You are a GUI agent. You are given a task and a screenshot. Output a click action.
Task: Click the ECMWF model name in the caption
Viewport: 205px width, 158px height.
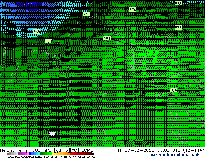tap(89, 150)
